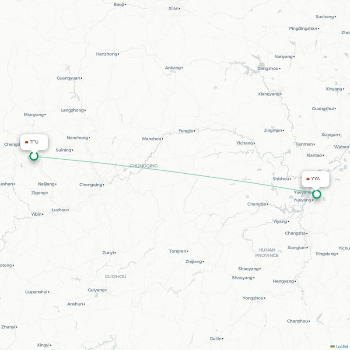Click the Mianyang city label
Viewport: 350px width, 350px height.
(34, 115)
